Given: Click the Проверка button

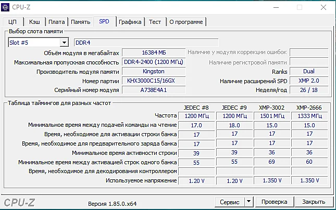Looking at the screenshot, I should tap(275, 202).
